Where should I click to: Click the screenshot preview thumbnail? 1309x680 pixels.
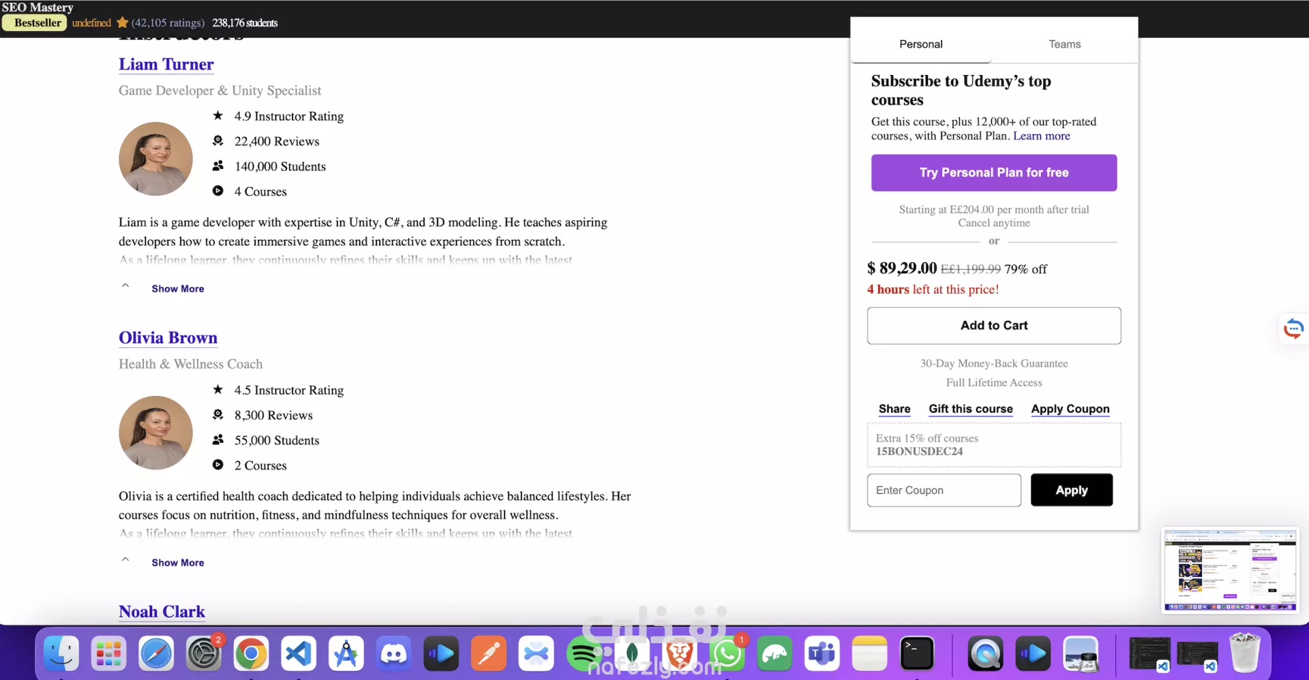[x=1230, y=570]
